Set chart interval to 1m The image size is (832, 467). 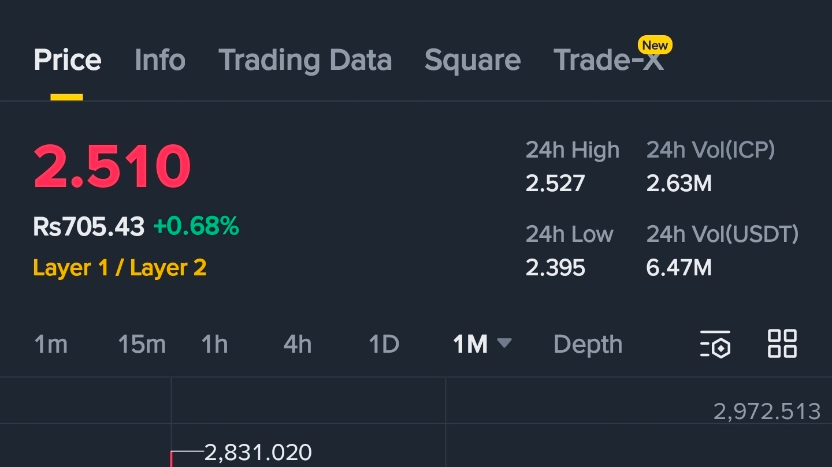point(51,345)
